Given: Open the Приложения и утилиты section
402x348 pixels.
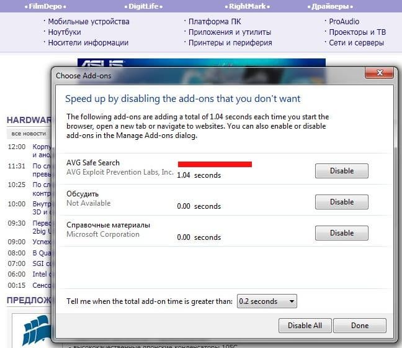Looking at the screenshot, I should coord(230,32).
